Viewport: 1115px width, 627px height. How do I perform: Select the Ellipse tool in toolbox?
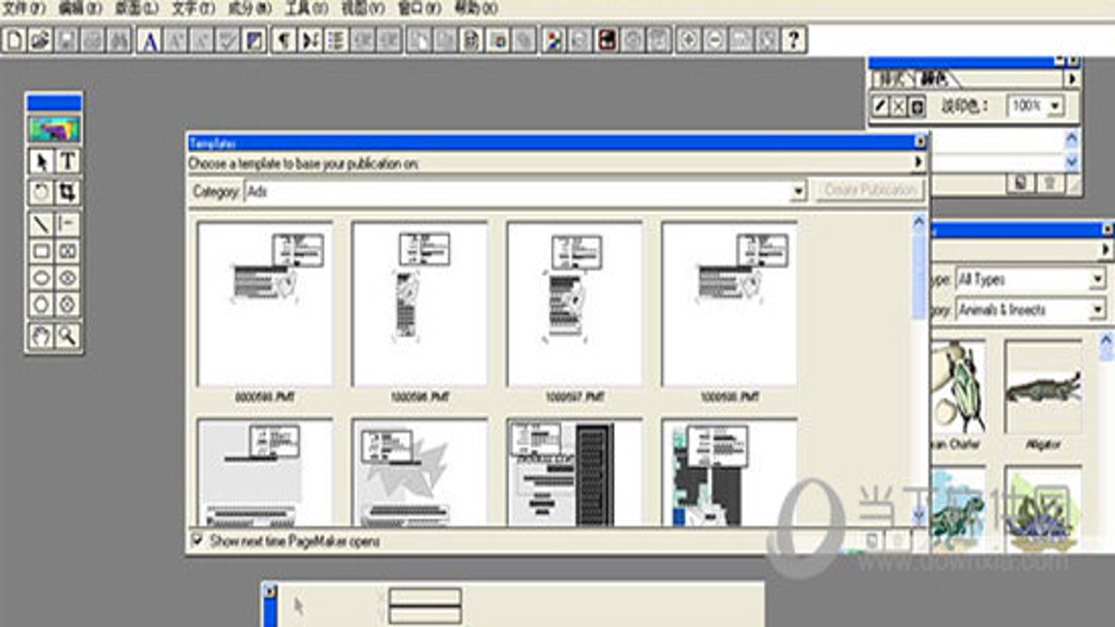pos(41,278)
